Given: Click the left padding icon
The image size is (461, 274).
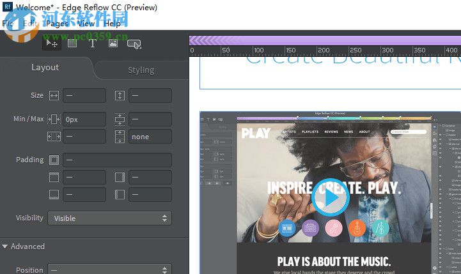Looking at the screenshot, I should pyautogui.click(x=120, y=194).
